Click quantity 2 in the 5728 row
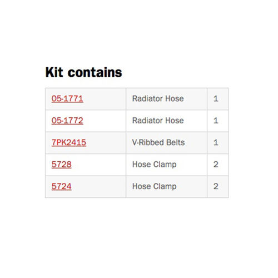 click(x=216, y=165)
